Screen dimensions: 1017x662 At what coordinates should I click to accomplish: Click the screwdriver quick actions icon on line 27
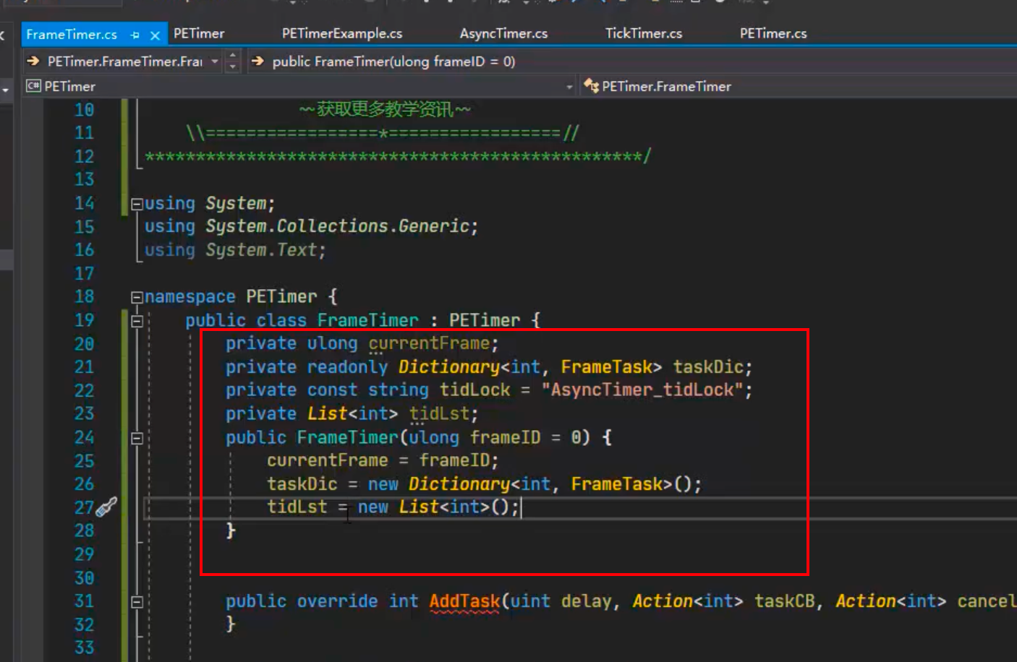pyautogui.click(x=106, y=507)
